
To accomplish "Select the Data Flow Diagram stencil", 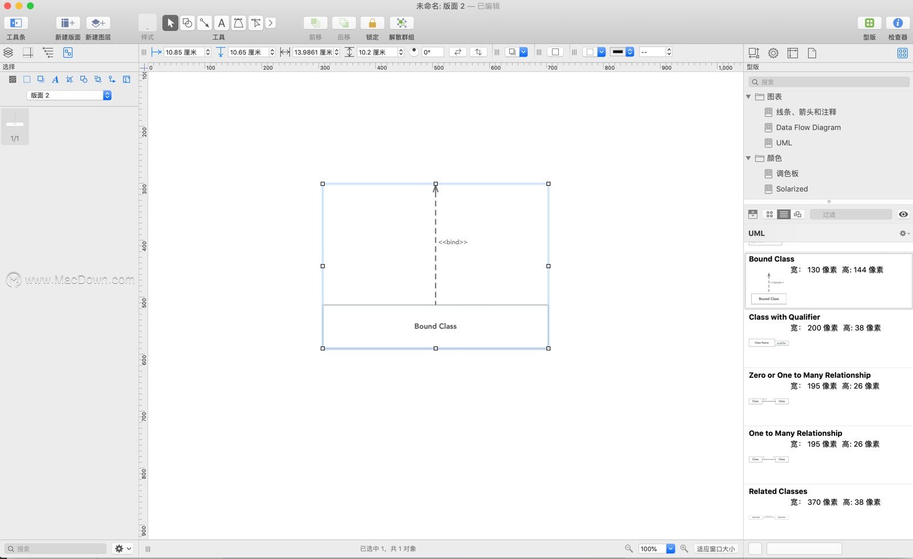I will 808,128.
